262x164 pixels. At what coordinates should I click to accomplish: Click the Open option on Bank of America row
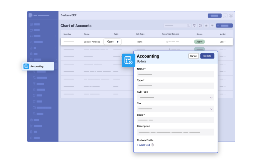click(113, 42)
